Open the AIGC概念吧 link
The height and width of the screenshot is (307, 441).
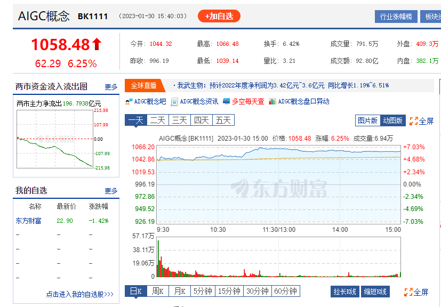click(x=150, y=101)
